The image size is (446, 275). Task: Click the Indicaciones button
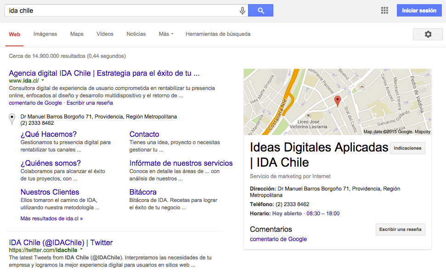(x=407, y=148)
